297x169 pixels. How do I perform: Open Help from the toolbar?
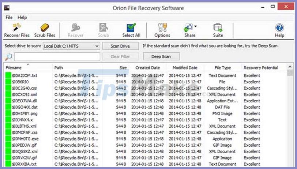pyautogui.click(x=279, y=30)
